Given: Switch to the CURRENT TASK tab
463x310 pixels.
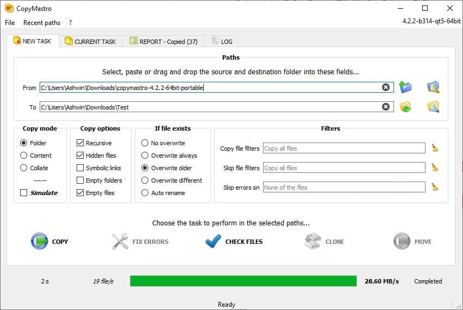Looking at the screenshot, I should (90, 42).
